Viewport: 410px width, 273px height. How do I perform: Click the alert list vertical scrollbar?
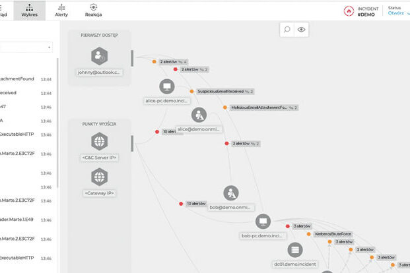click(x=57, y=119)
